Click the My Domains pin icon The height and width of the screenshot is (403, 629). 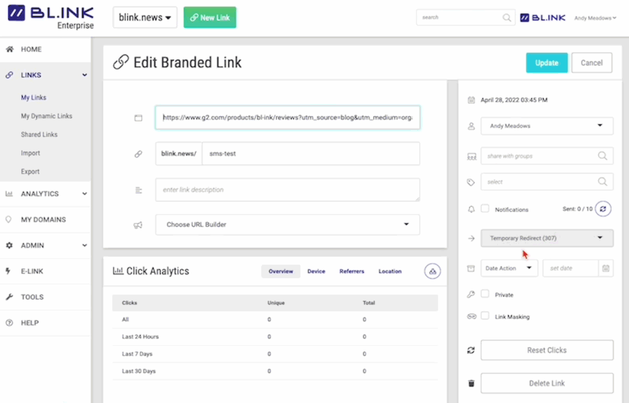[8, 220]
